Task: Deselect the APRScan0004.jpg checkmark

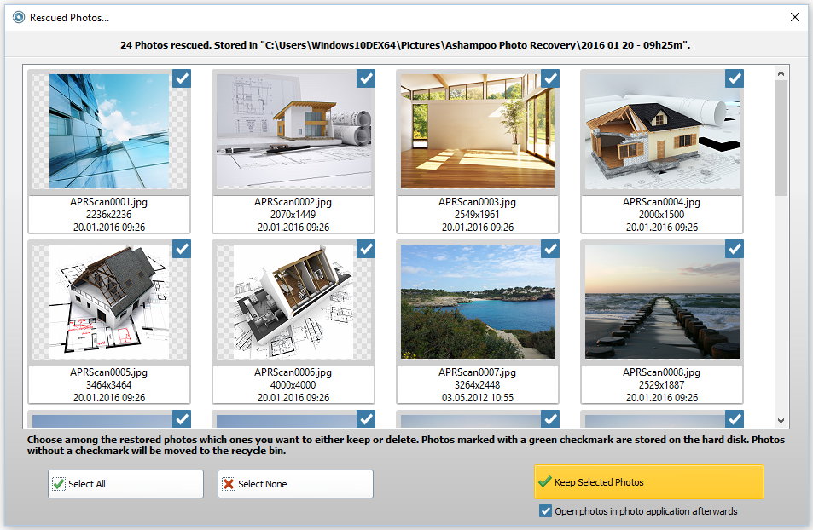Action: [735, 78]
